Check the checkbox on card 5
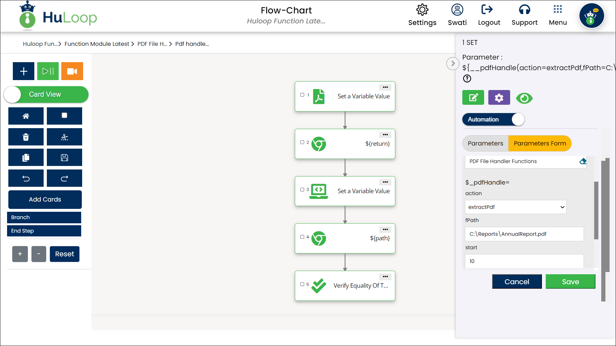The image size is (616, 346). pos(302,284)
